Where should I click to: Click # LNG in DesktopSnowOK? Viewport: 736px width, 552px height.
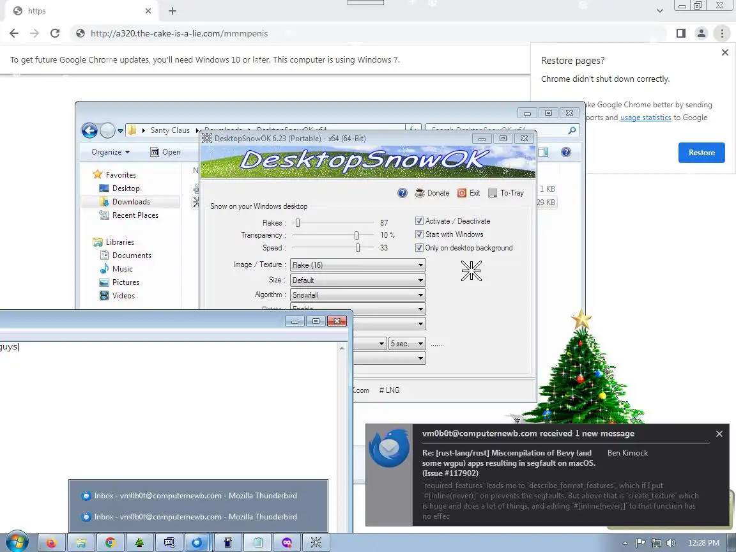[389, 390]
